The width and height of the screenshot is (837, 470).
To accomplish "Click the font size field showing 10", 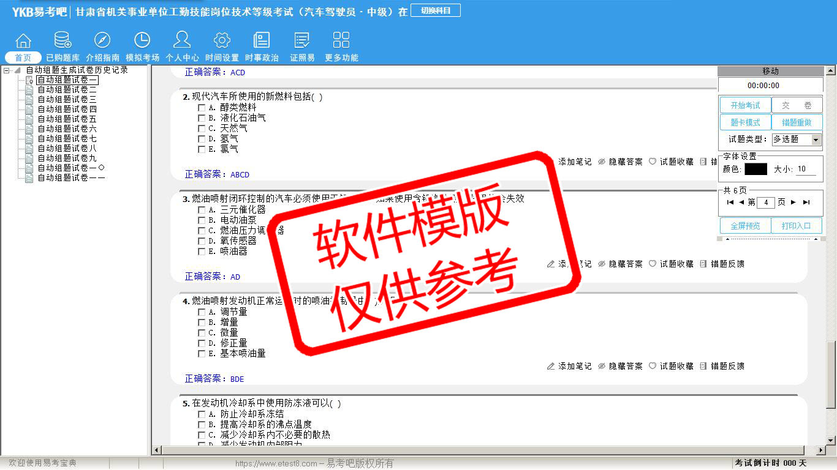I will coord(806,170).
